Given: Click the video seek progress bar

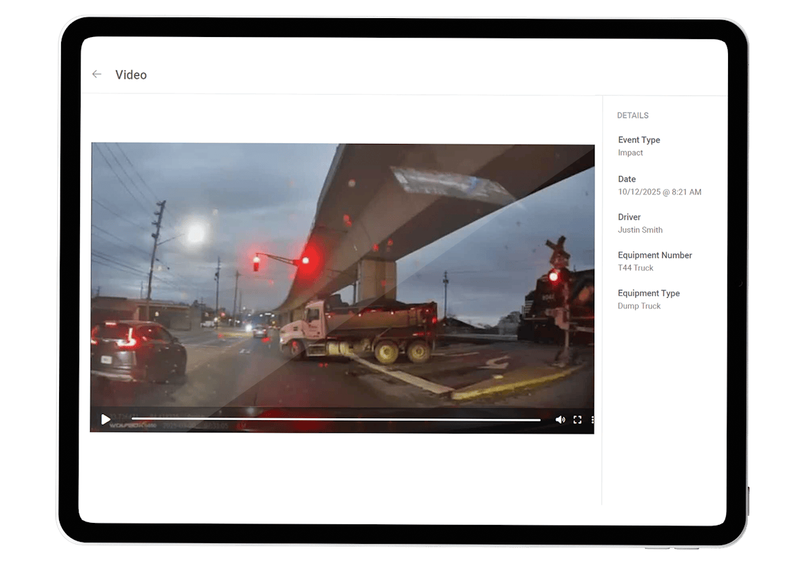Looking at the screenshot, I should tap(336, 419).
